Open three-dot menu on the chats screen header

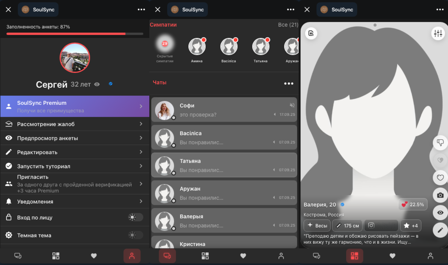tap(291, 9)
